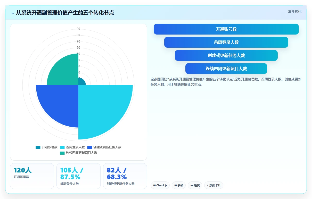Viewport: 312px width, 199px height.
Task: Click the axis label 80
Action: [x=78, y=35]
